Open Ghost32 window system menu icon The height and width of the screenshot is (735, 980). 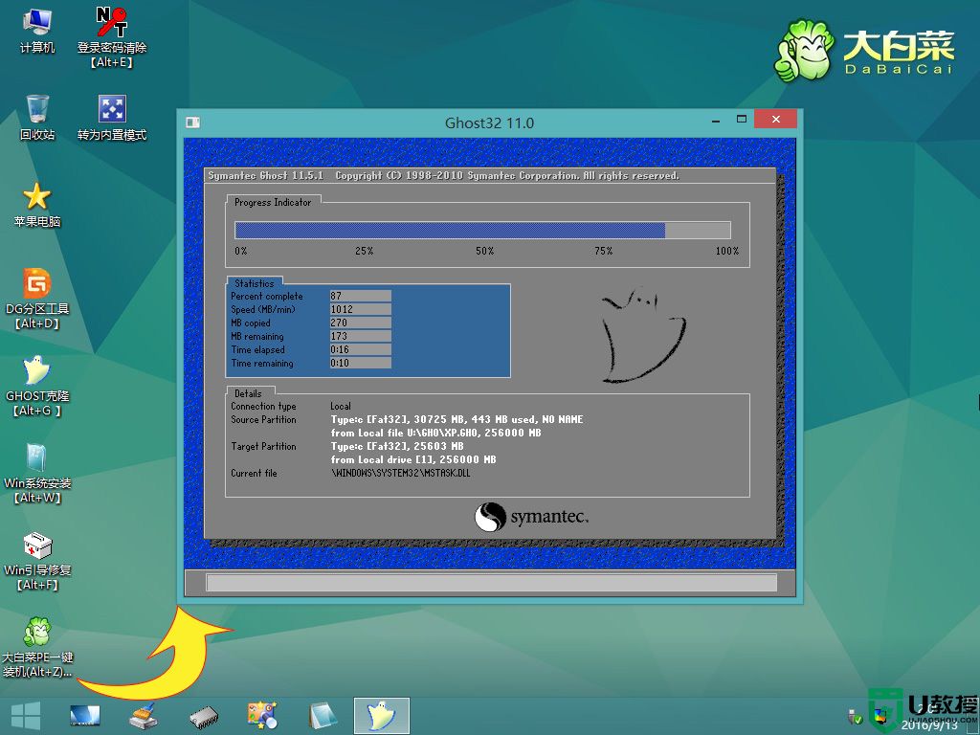(x=192, y=122)
